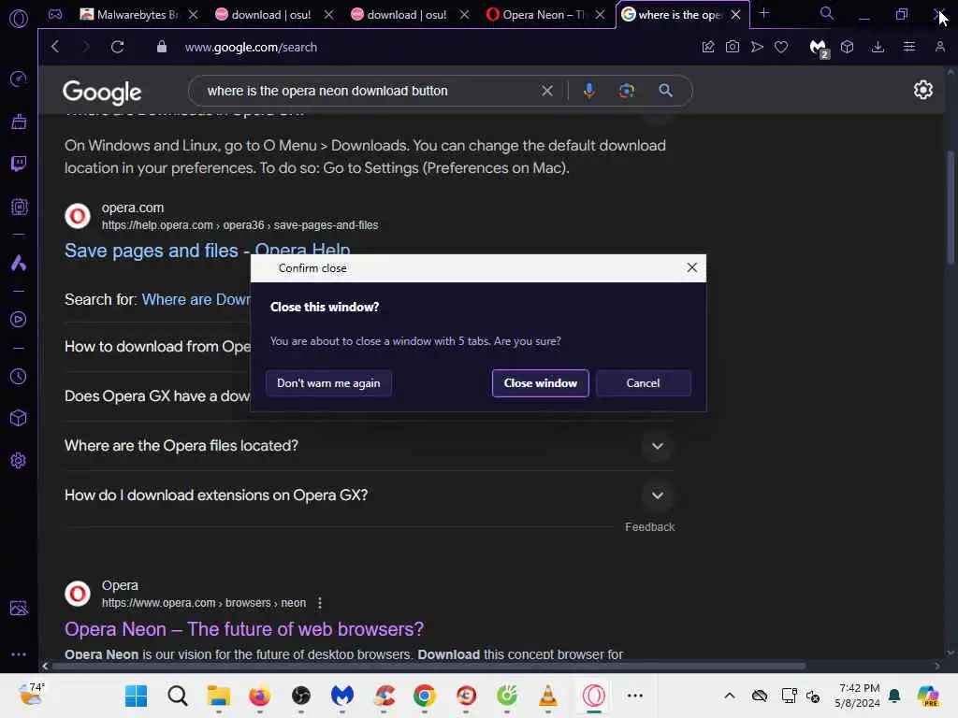The image size is (958, 718).
Task: Click the Google logo
Action: (x=102, y=93)
